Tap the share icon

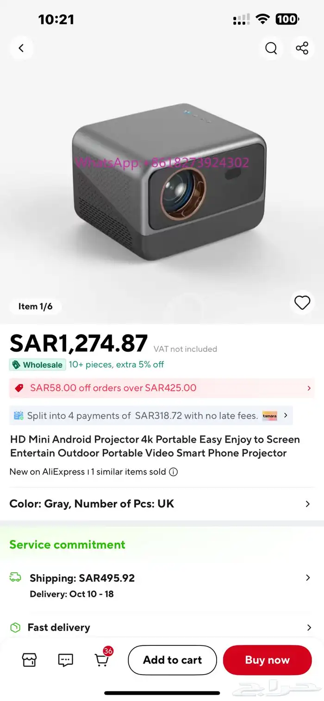click(302, 48)
